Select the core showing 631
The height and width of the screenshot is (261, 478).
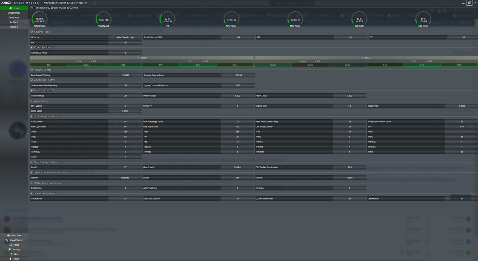[235, 65]
